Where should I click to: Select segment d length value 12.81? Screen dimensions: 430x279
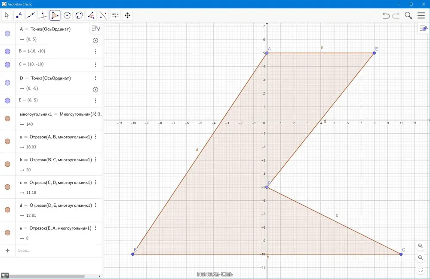31,215
